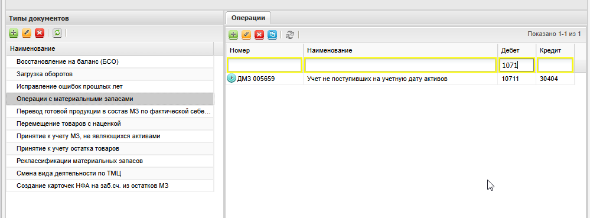
Task: Focus the Наименование filter field
Action: pos(400,65)
